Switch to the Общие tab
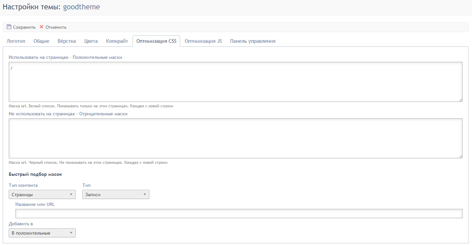Image resolution: width=472 pixels, height=245 pixels. (41, 41)
